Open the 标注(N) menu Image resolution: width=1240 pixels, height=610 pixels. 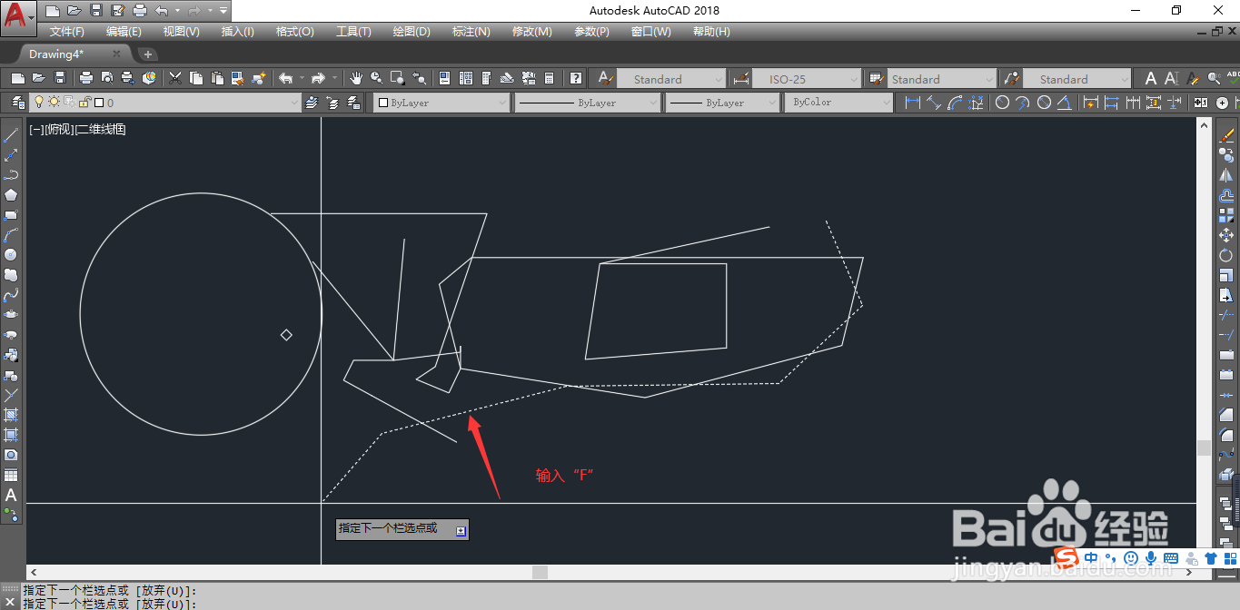471,32
